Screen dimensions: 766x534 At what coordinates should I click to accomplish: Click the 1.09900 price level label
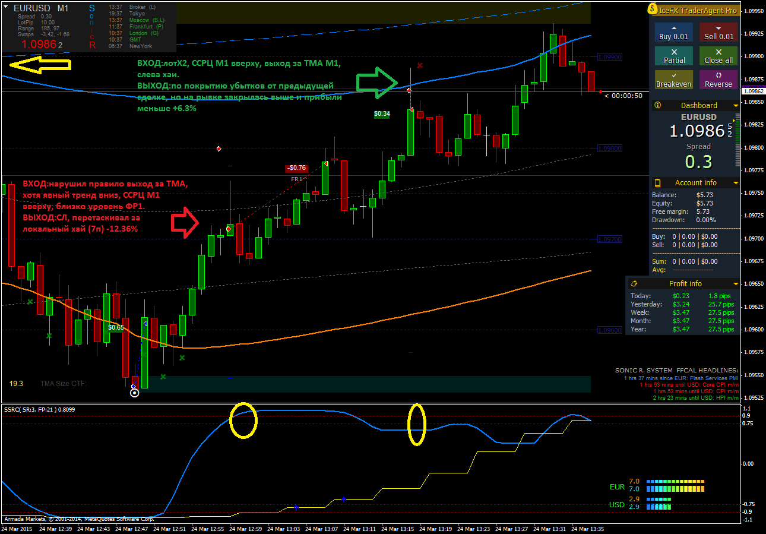610,57
